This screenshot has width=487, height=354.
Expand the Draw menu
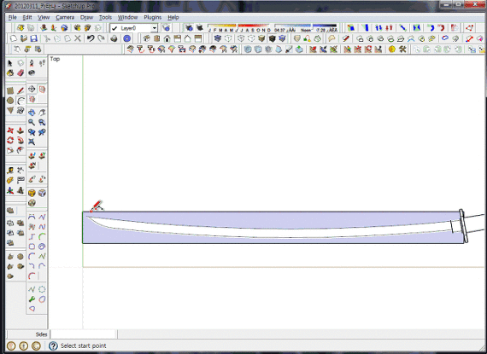[86, 17]
